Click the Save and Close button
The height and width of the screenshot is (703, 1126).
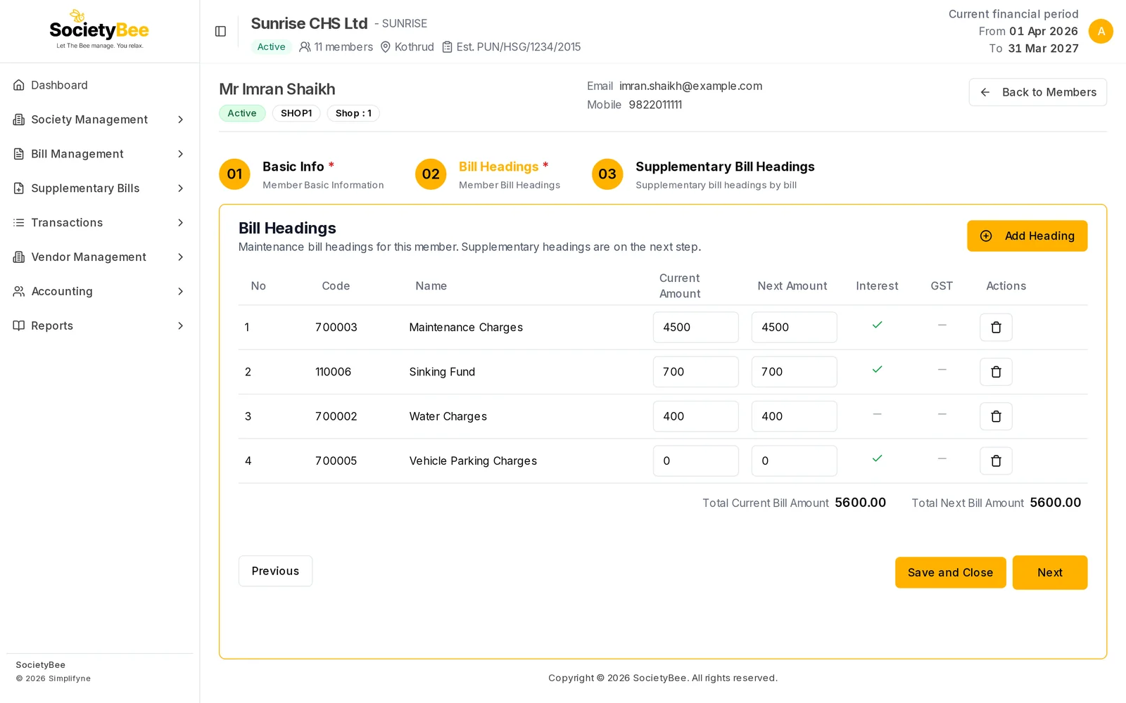950,572
